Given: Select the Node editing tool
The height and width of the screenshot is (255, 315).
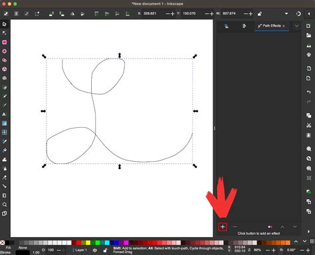Looking at the screenshot, I should [x=5, y=33].
